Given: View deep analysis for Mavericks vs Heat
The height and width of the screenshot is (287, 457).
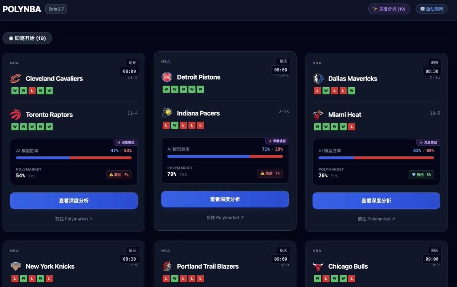Looking at the screenshot, I should tap(376, 200).
